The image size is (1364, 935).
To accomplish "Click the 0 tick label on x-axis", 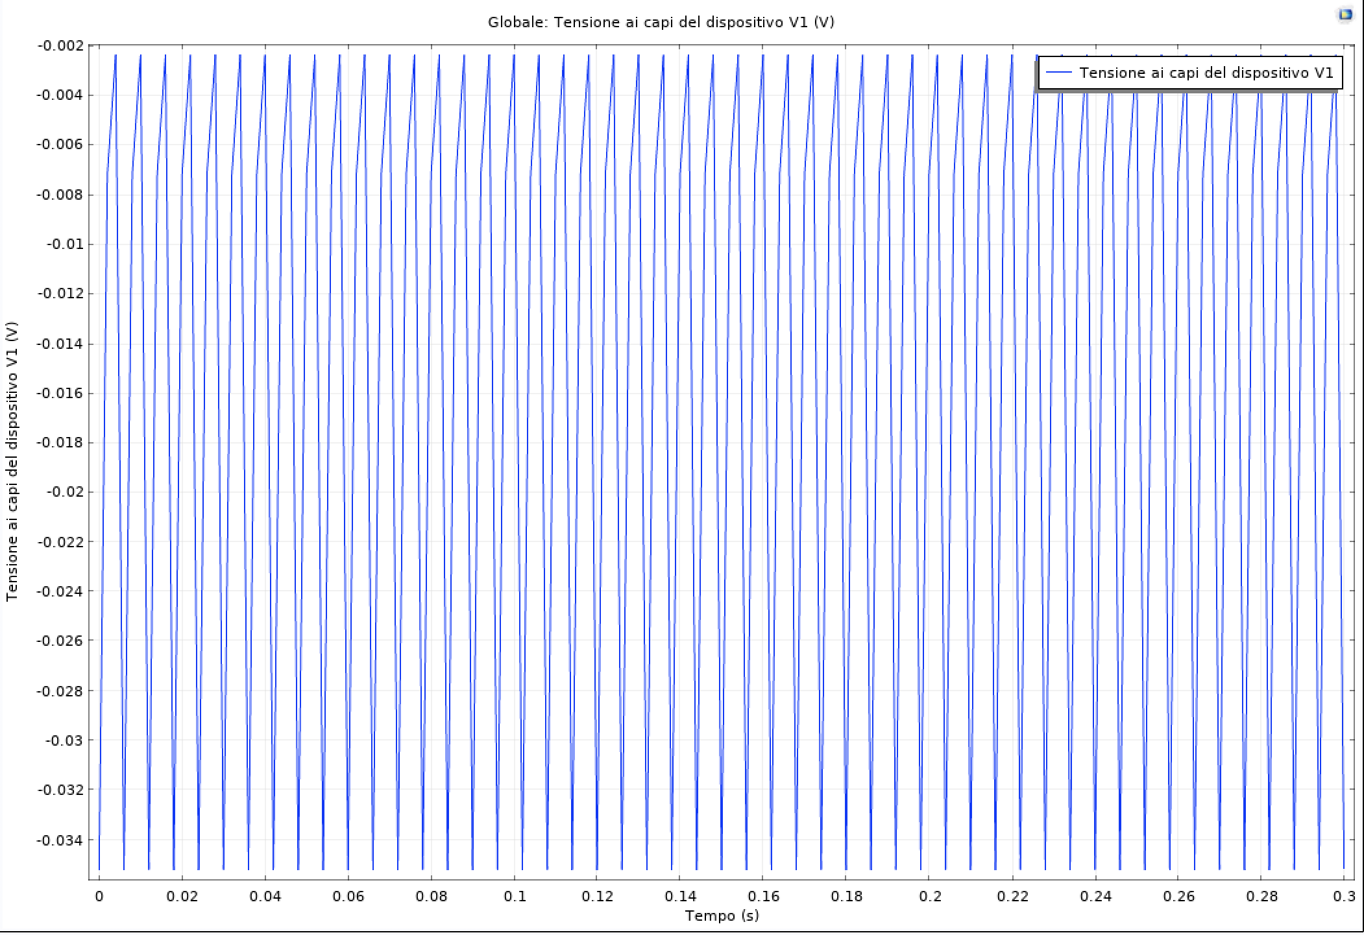I will click(x=99, y=897).
